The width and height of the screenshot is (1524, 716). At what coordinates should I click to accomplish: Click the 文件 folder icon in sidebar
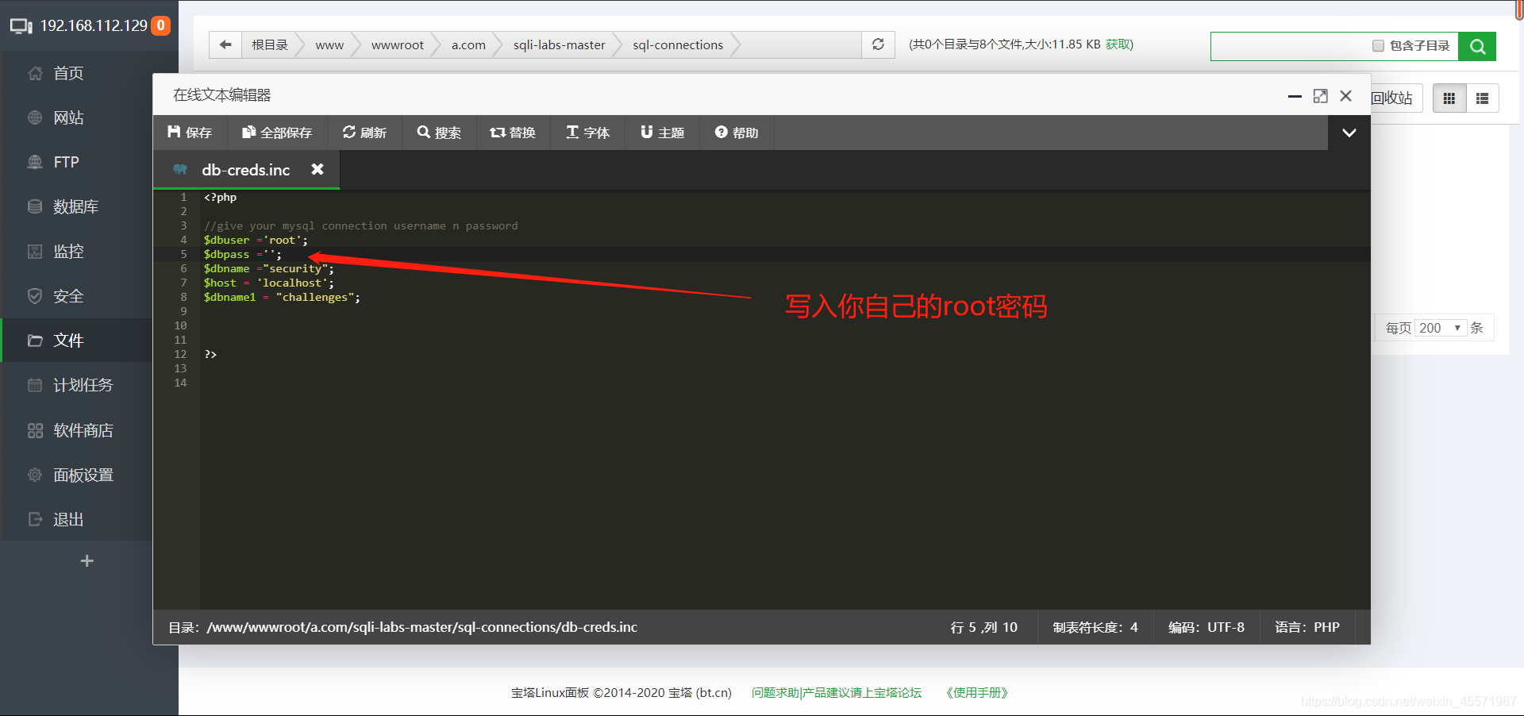pyautogui.click(x=35, y=341)
